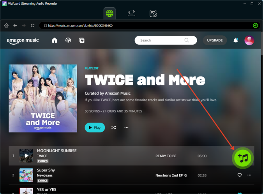Viewport: 263px width, 194px height.
Task: Click the page vertical scrollbar
Action: click(x=261, y=43)
